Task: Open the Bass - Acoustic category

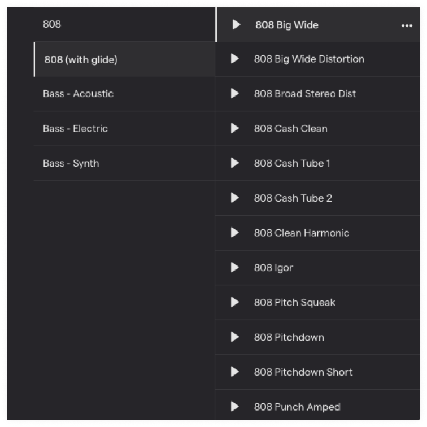Action: coord(124,94)
